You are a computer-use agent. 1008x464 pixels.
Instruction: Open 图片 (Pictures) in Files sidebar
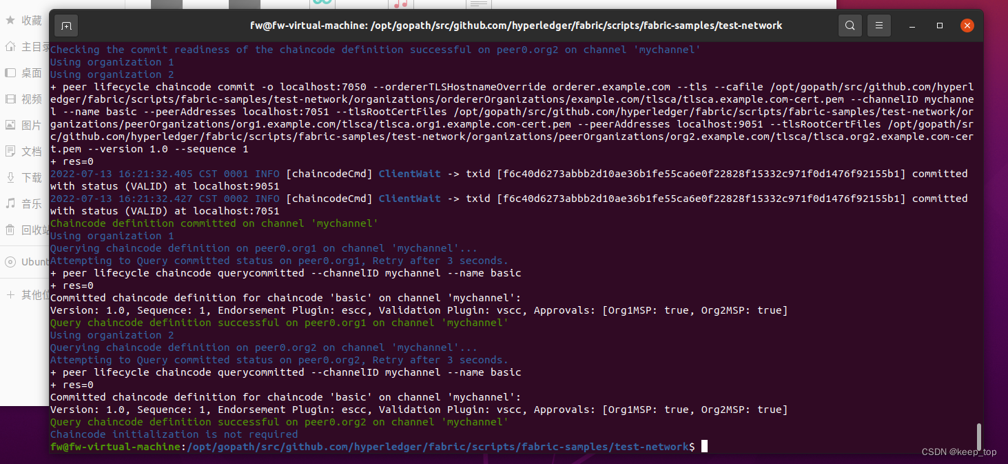(24, 125)
